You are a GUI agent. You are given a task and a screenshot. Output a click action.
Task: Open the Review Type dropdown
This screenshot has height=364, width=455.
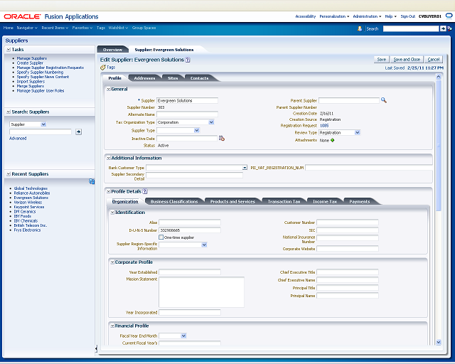[357, 132]
